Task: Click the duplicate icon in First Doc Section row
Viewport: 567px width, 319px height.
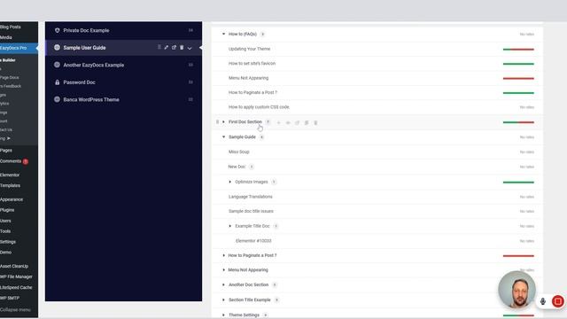Action: pyautogui.click(x=307, y=122)
